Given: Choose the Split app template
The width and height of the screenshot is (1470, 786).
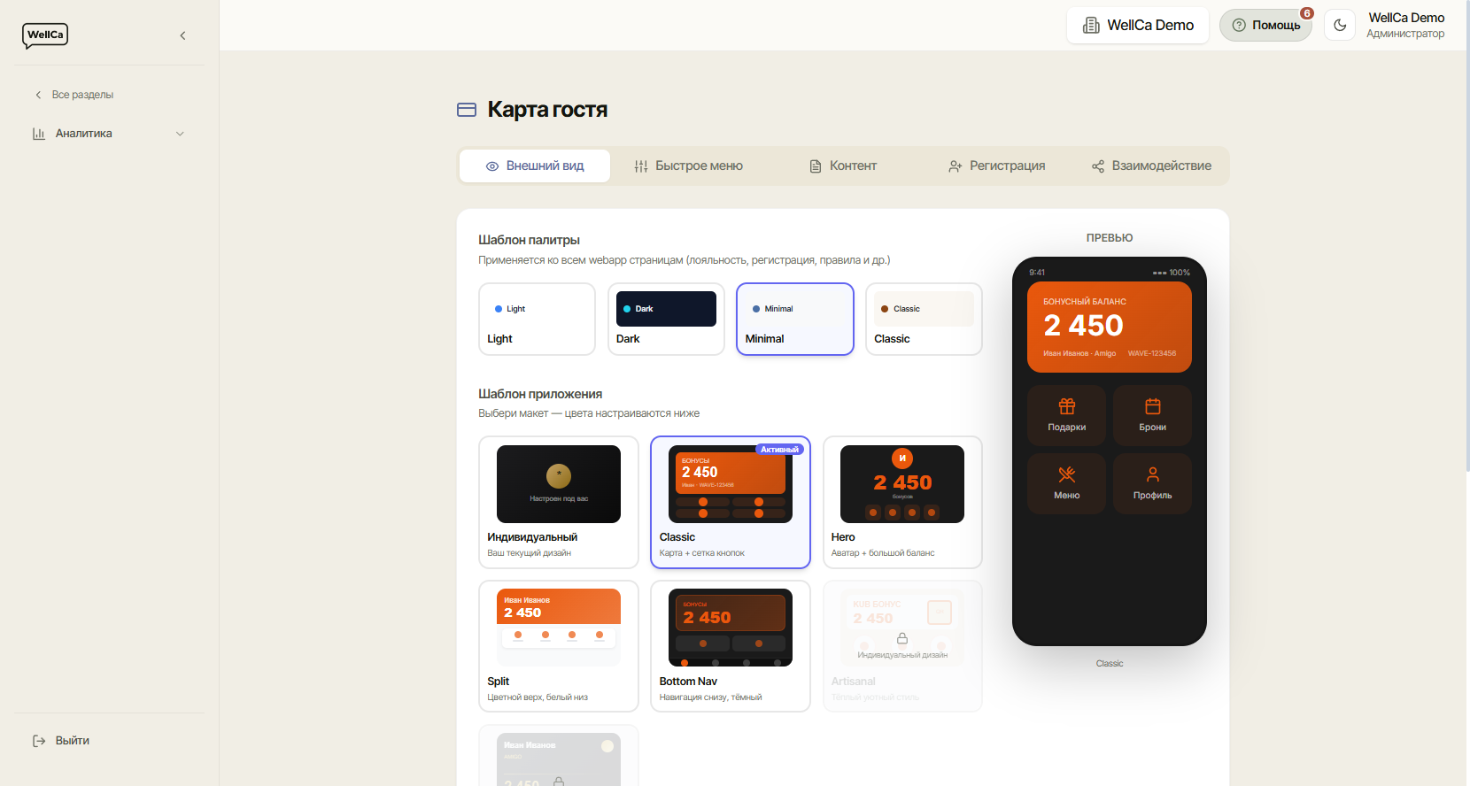Looking at the screenshot, I should click(x=559, y=646).
